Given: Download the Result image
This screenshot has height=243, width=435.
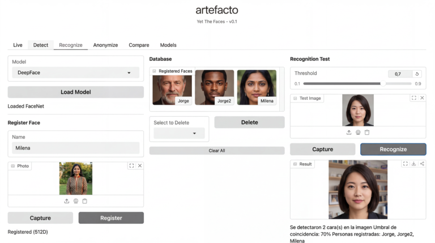Looking at the screenshot, I should (x=413, y=164).
